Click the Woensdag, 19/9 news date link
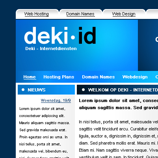This screenshot has width=158, height=158. tap(56, 100)
